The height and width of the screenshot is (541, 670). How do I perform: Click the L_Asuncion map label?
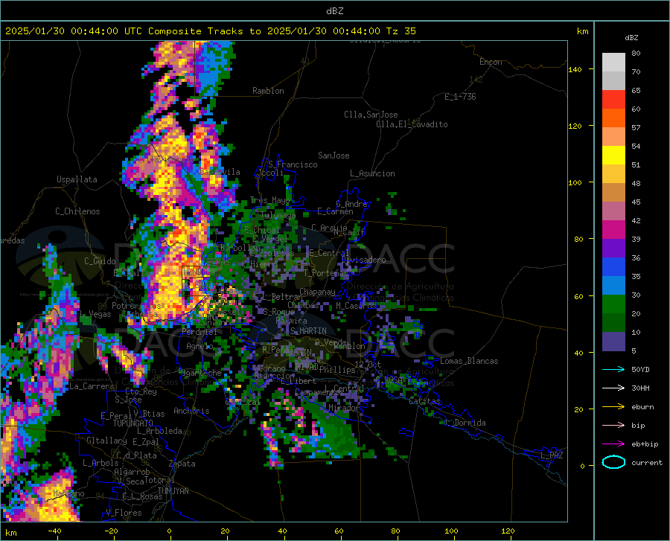point(372,173)
